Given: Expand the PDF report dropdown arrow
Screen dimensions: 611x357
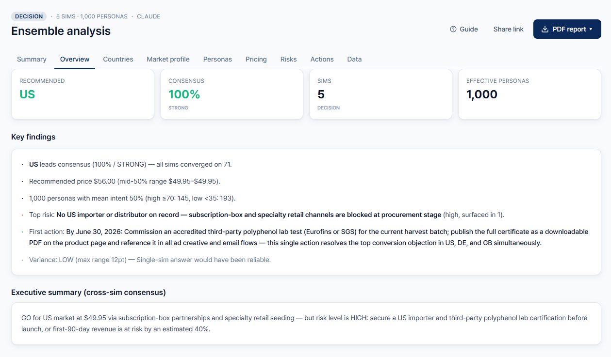Looking at the screenshot, I should (591, 30).
